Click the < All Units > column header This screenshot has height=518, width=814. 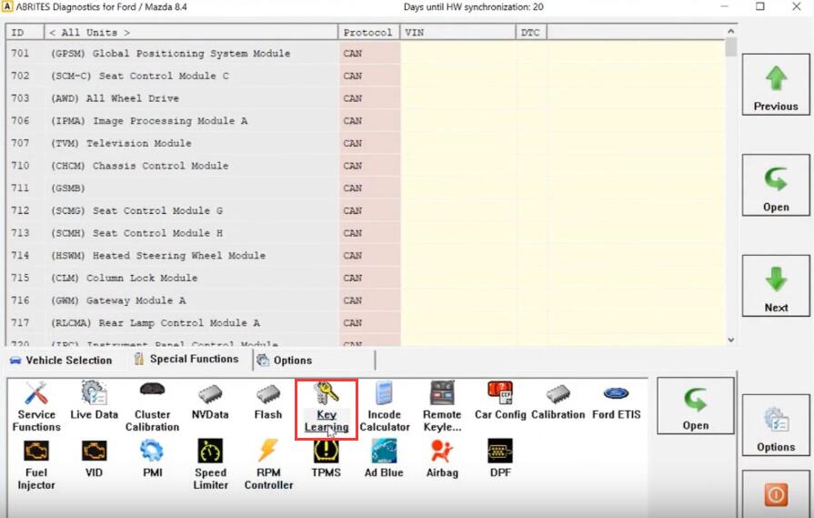(191, 32)
